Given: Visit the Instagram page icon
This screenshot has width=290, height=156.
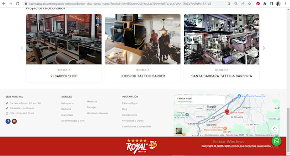Looking at the screenshot, I should tap(14, 121).
